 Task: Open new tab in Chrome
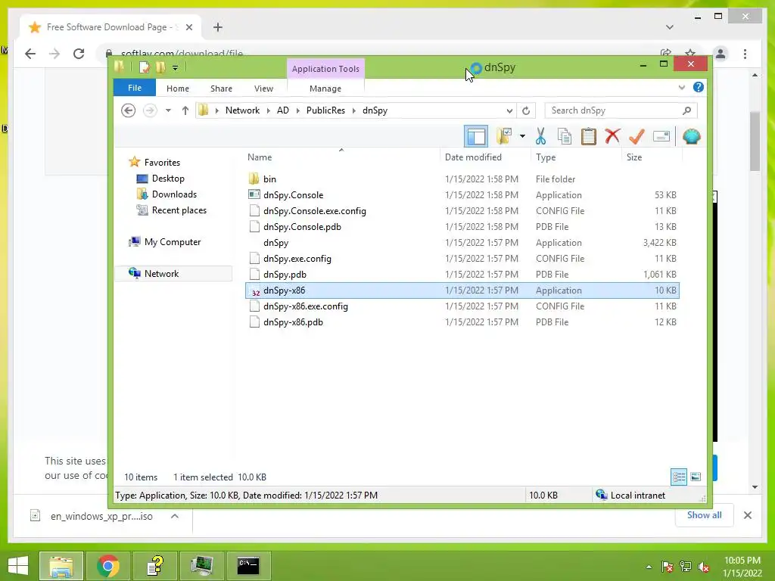click(x=218, y=27)
